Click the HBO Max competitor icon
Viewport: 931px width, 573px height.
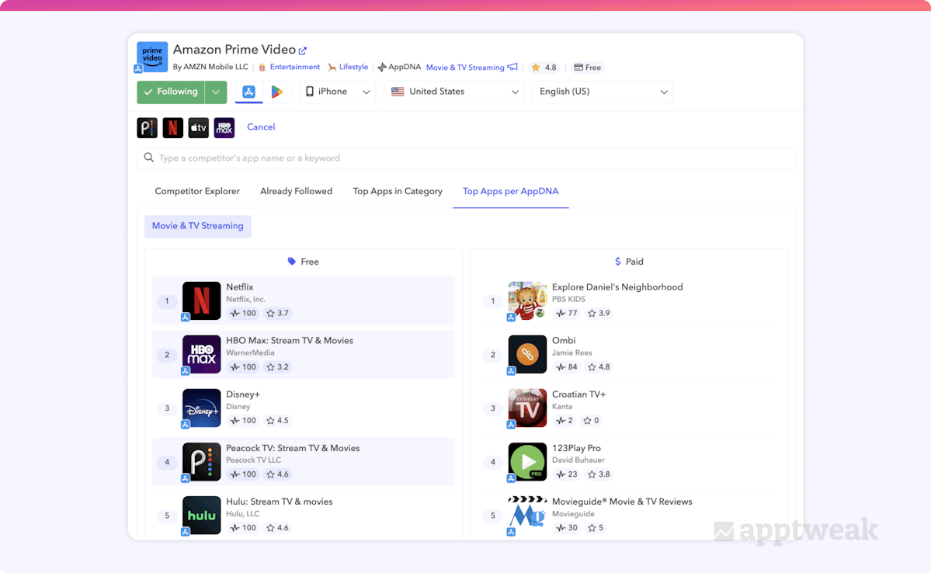tap(224, 127)
